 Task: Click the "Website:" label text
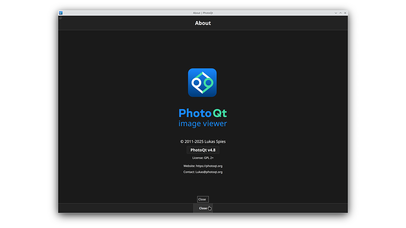(x=189, y=166)
